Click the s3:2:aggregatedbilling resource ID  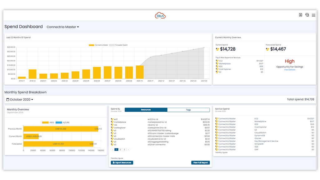158,142
